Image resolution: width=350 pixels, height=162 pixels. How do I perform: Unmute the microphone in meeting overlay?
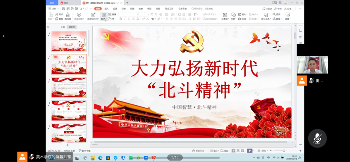point(317,138)
